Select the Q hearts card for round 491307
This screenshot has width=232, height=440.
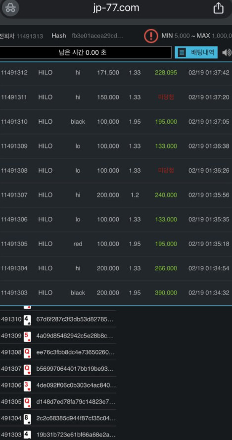pyautogui.click(x=27, y=369)
